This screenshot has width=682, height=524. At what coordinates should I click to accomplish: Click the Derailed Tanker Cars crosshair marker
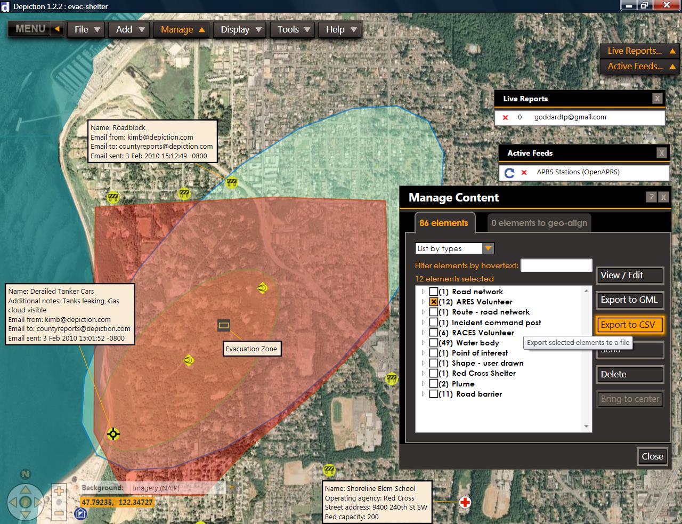click(113, 434)
